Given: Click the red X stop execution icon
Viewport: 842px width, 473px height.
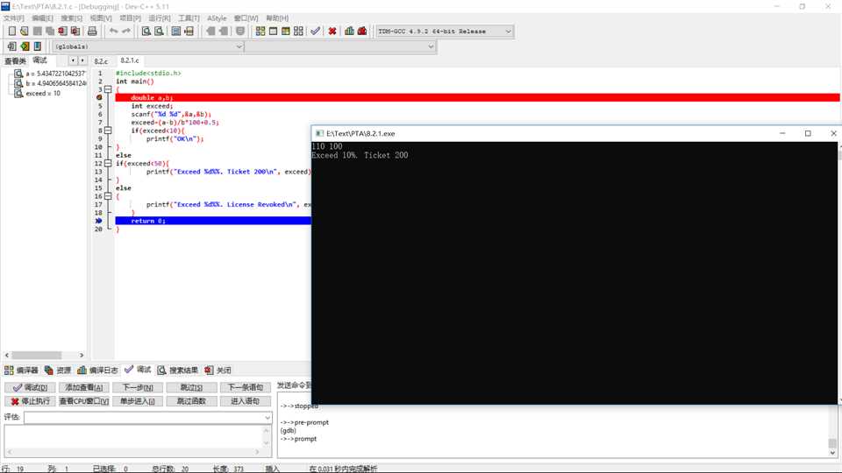Looking at the screenshot, I should [x=332, y=32].
